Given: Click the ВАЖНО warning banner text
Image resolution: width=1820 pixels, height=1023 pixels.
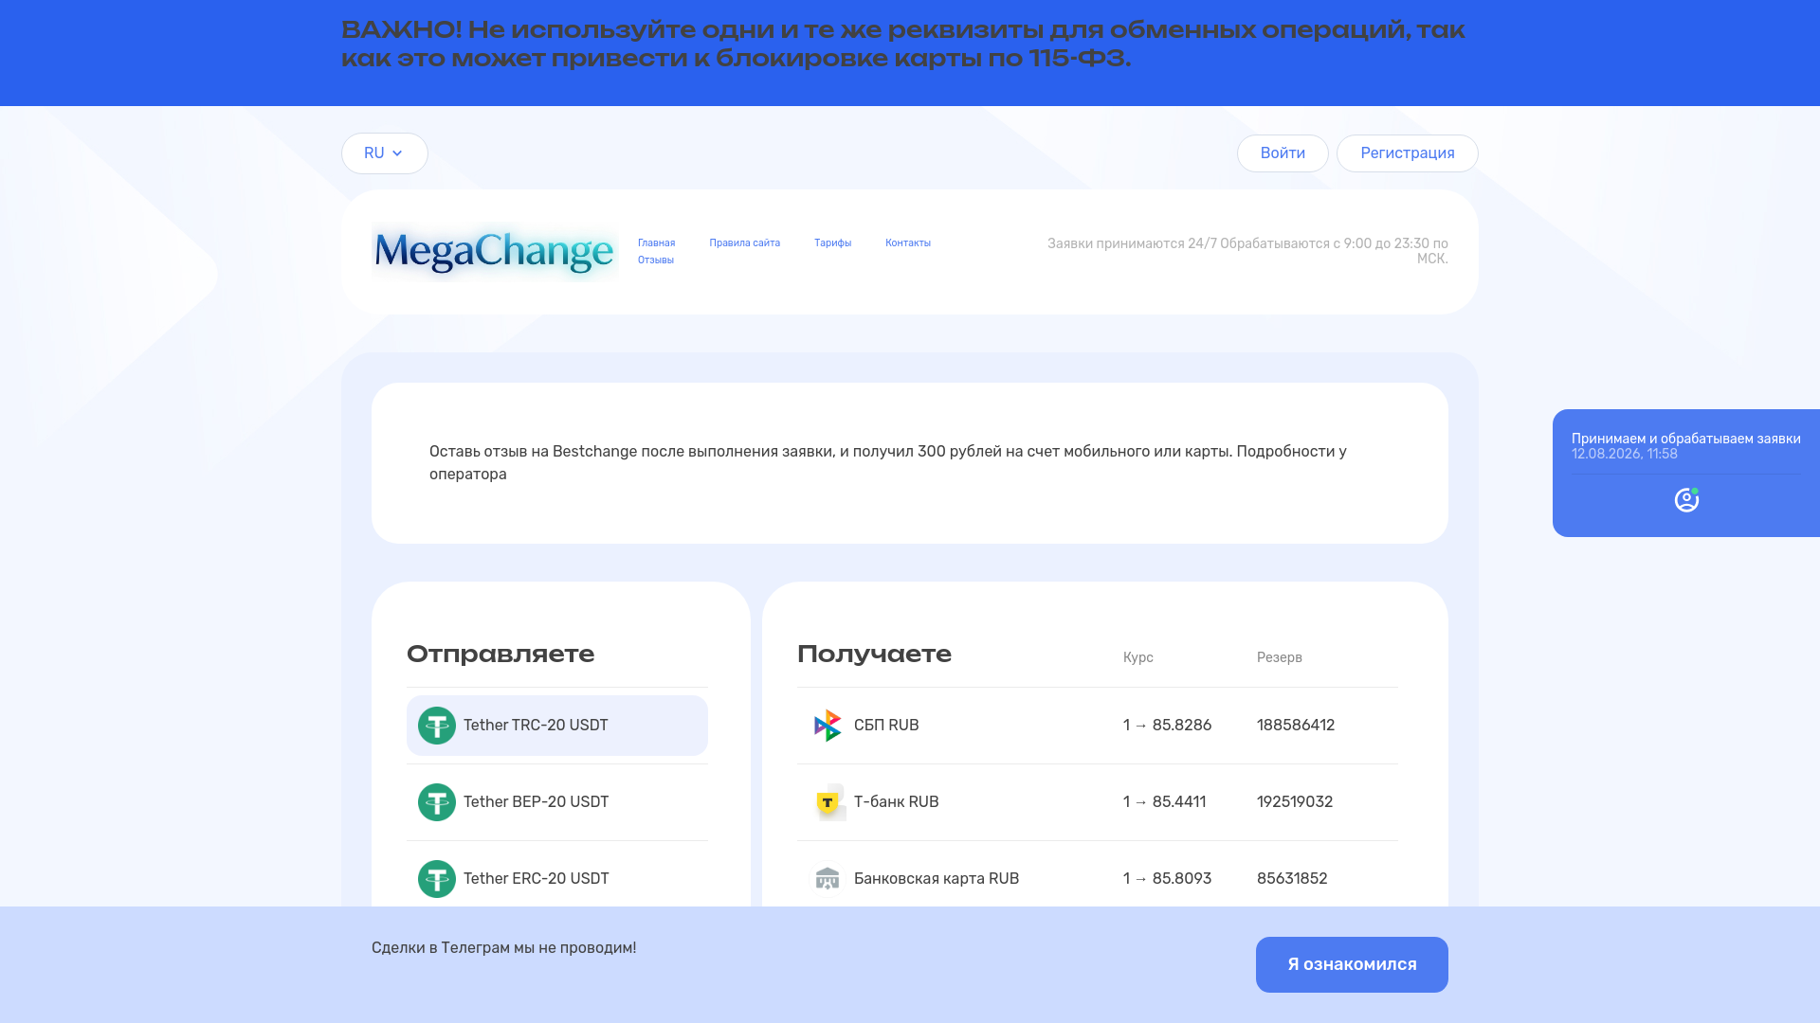Looking at the screenshot, I should 902,44.
